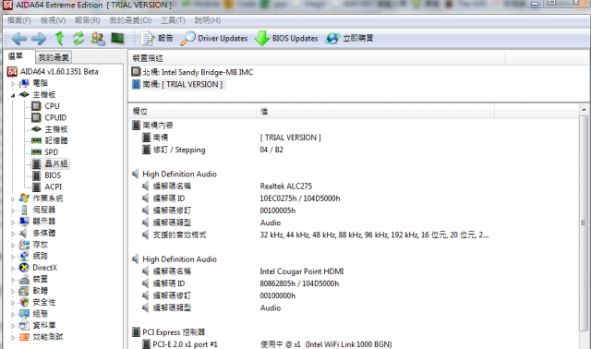The image size is (591, 349).
Task: Click the 組態 tree icon
Action: tap(24, 314)
